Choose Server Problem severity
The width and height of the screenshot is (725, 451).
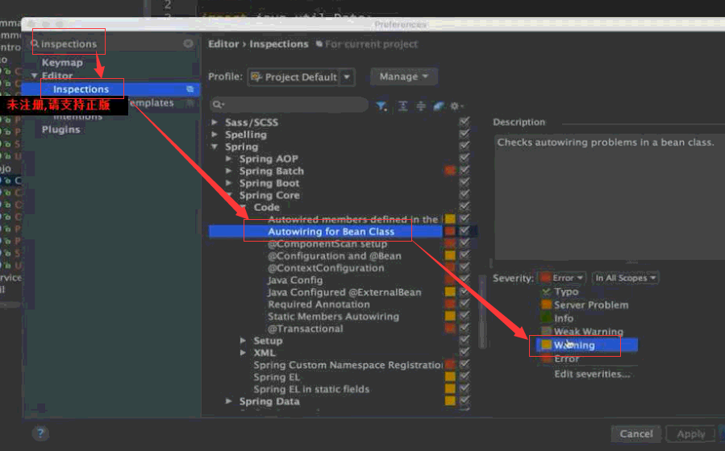tap(590, 304)
